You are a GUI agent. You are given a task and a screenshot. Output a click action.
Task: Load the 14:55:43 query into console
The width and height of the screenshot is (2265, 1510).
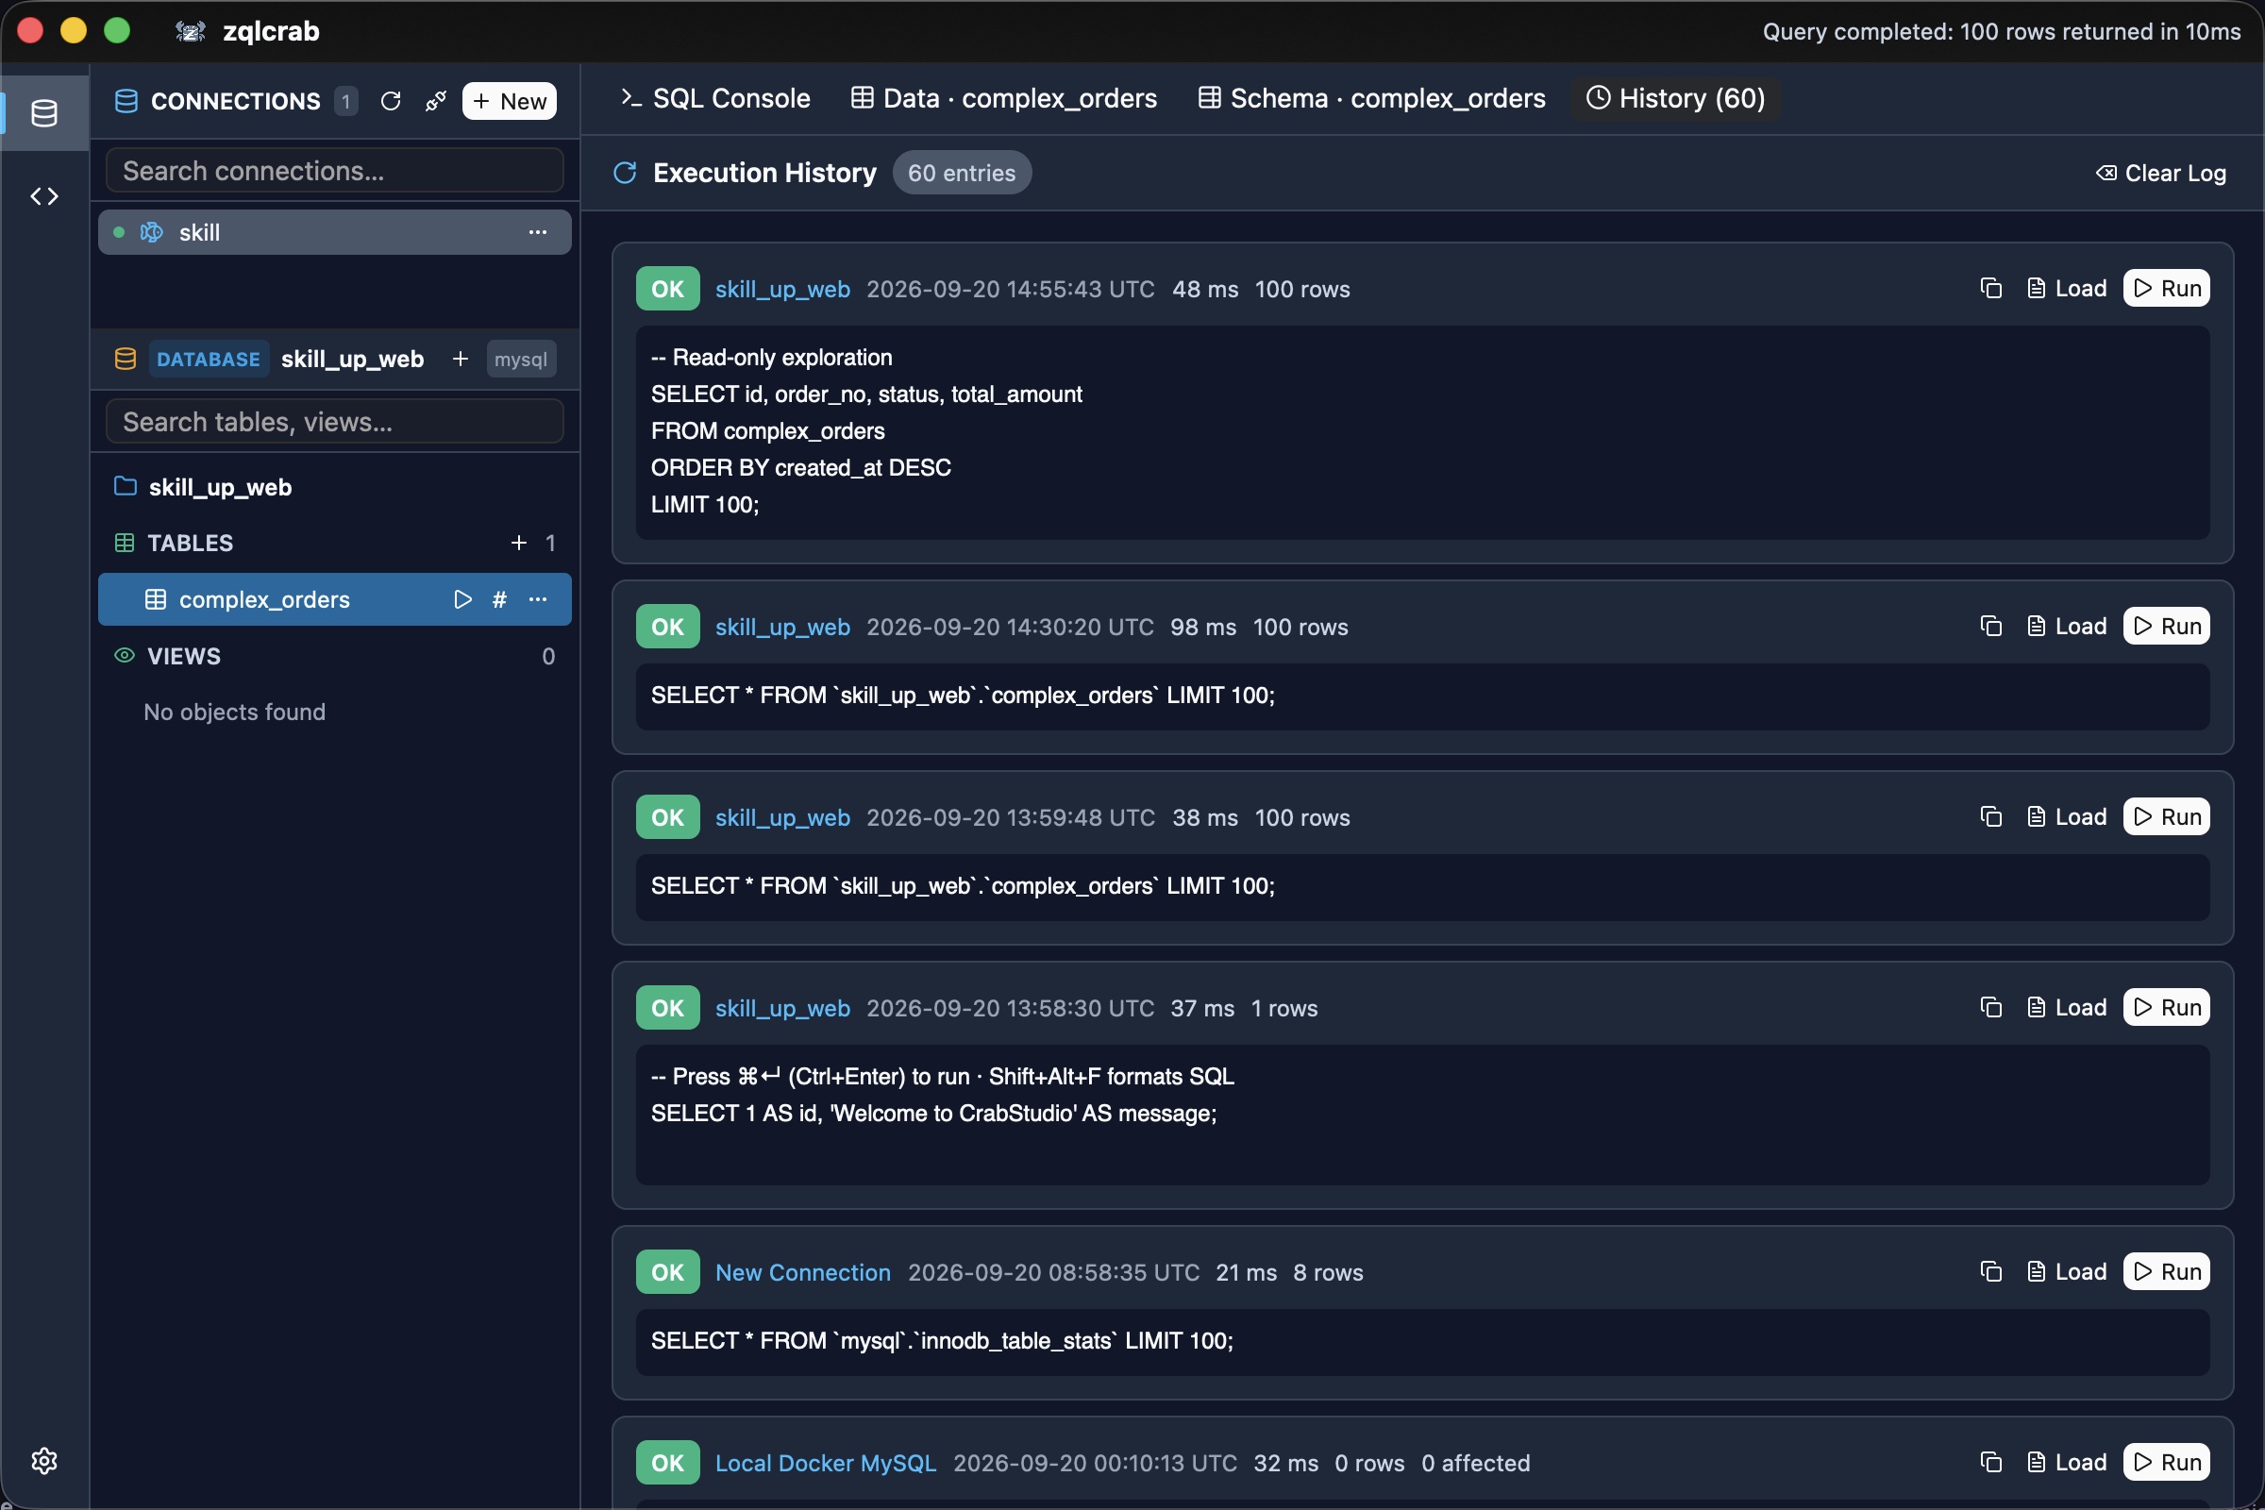click(x=2066, y=288)
